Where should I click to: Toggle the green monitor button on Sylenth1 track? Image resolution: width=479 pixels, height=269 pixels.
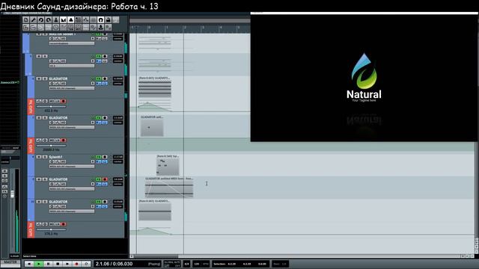pyautogui.click(x=99, y=157)
